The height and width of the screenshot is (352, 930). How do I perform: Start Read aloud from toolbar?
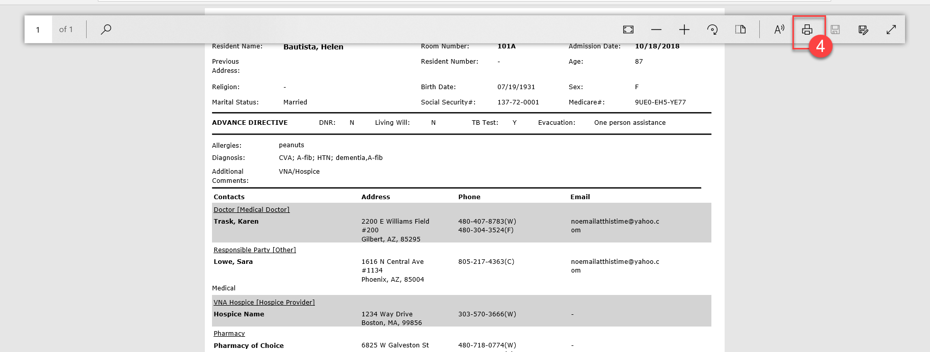coord(779,30)
